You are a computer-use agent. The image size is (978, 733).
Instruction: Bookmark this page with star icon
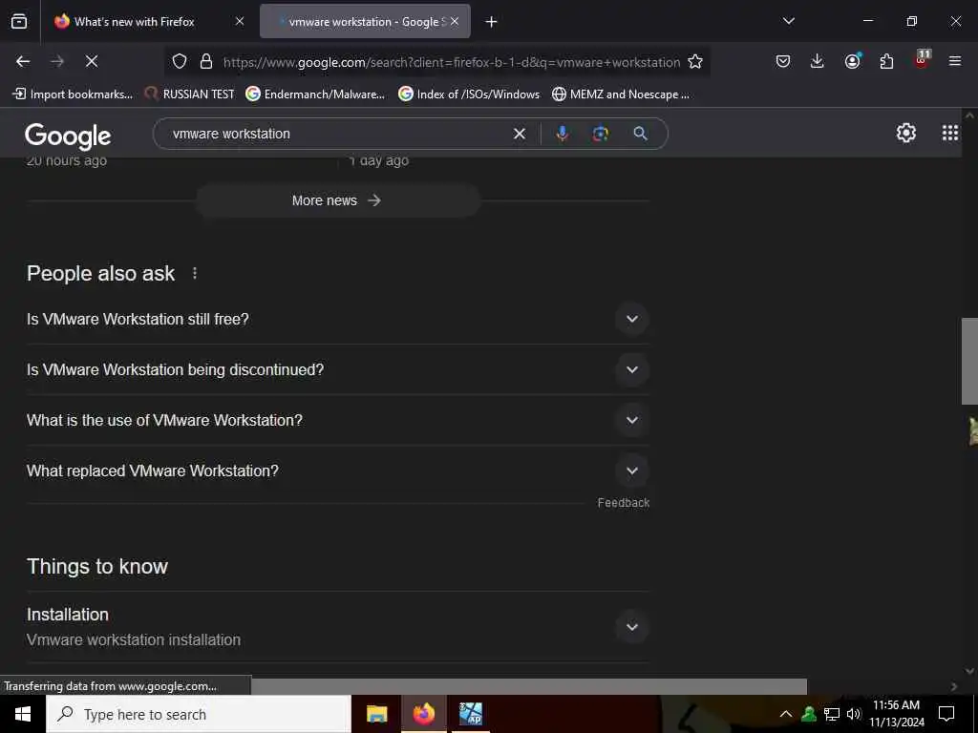click(695, 62)
